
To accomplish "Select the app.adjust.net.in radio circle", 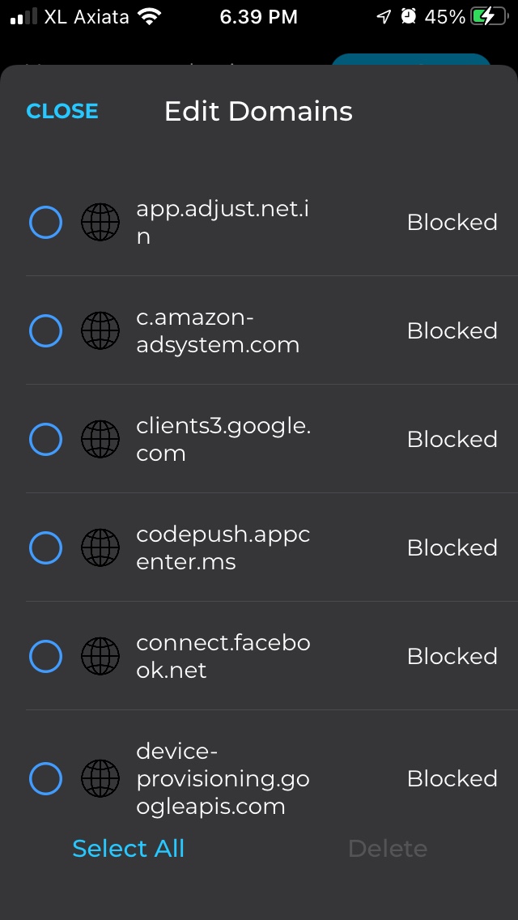I will [x=46, y=223].
